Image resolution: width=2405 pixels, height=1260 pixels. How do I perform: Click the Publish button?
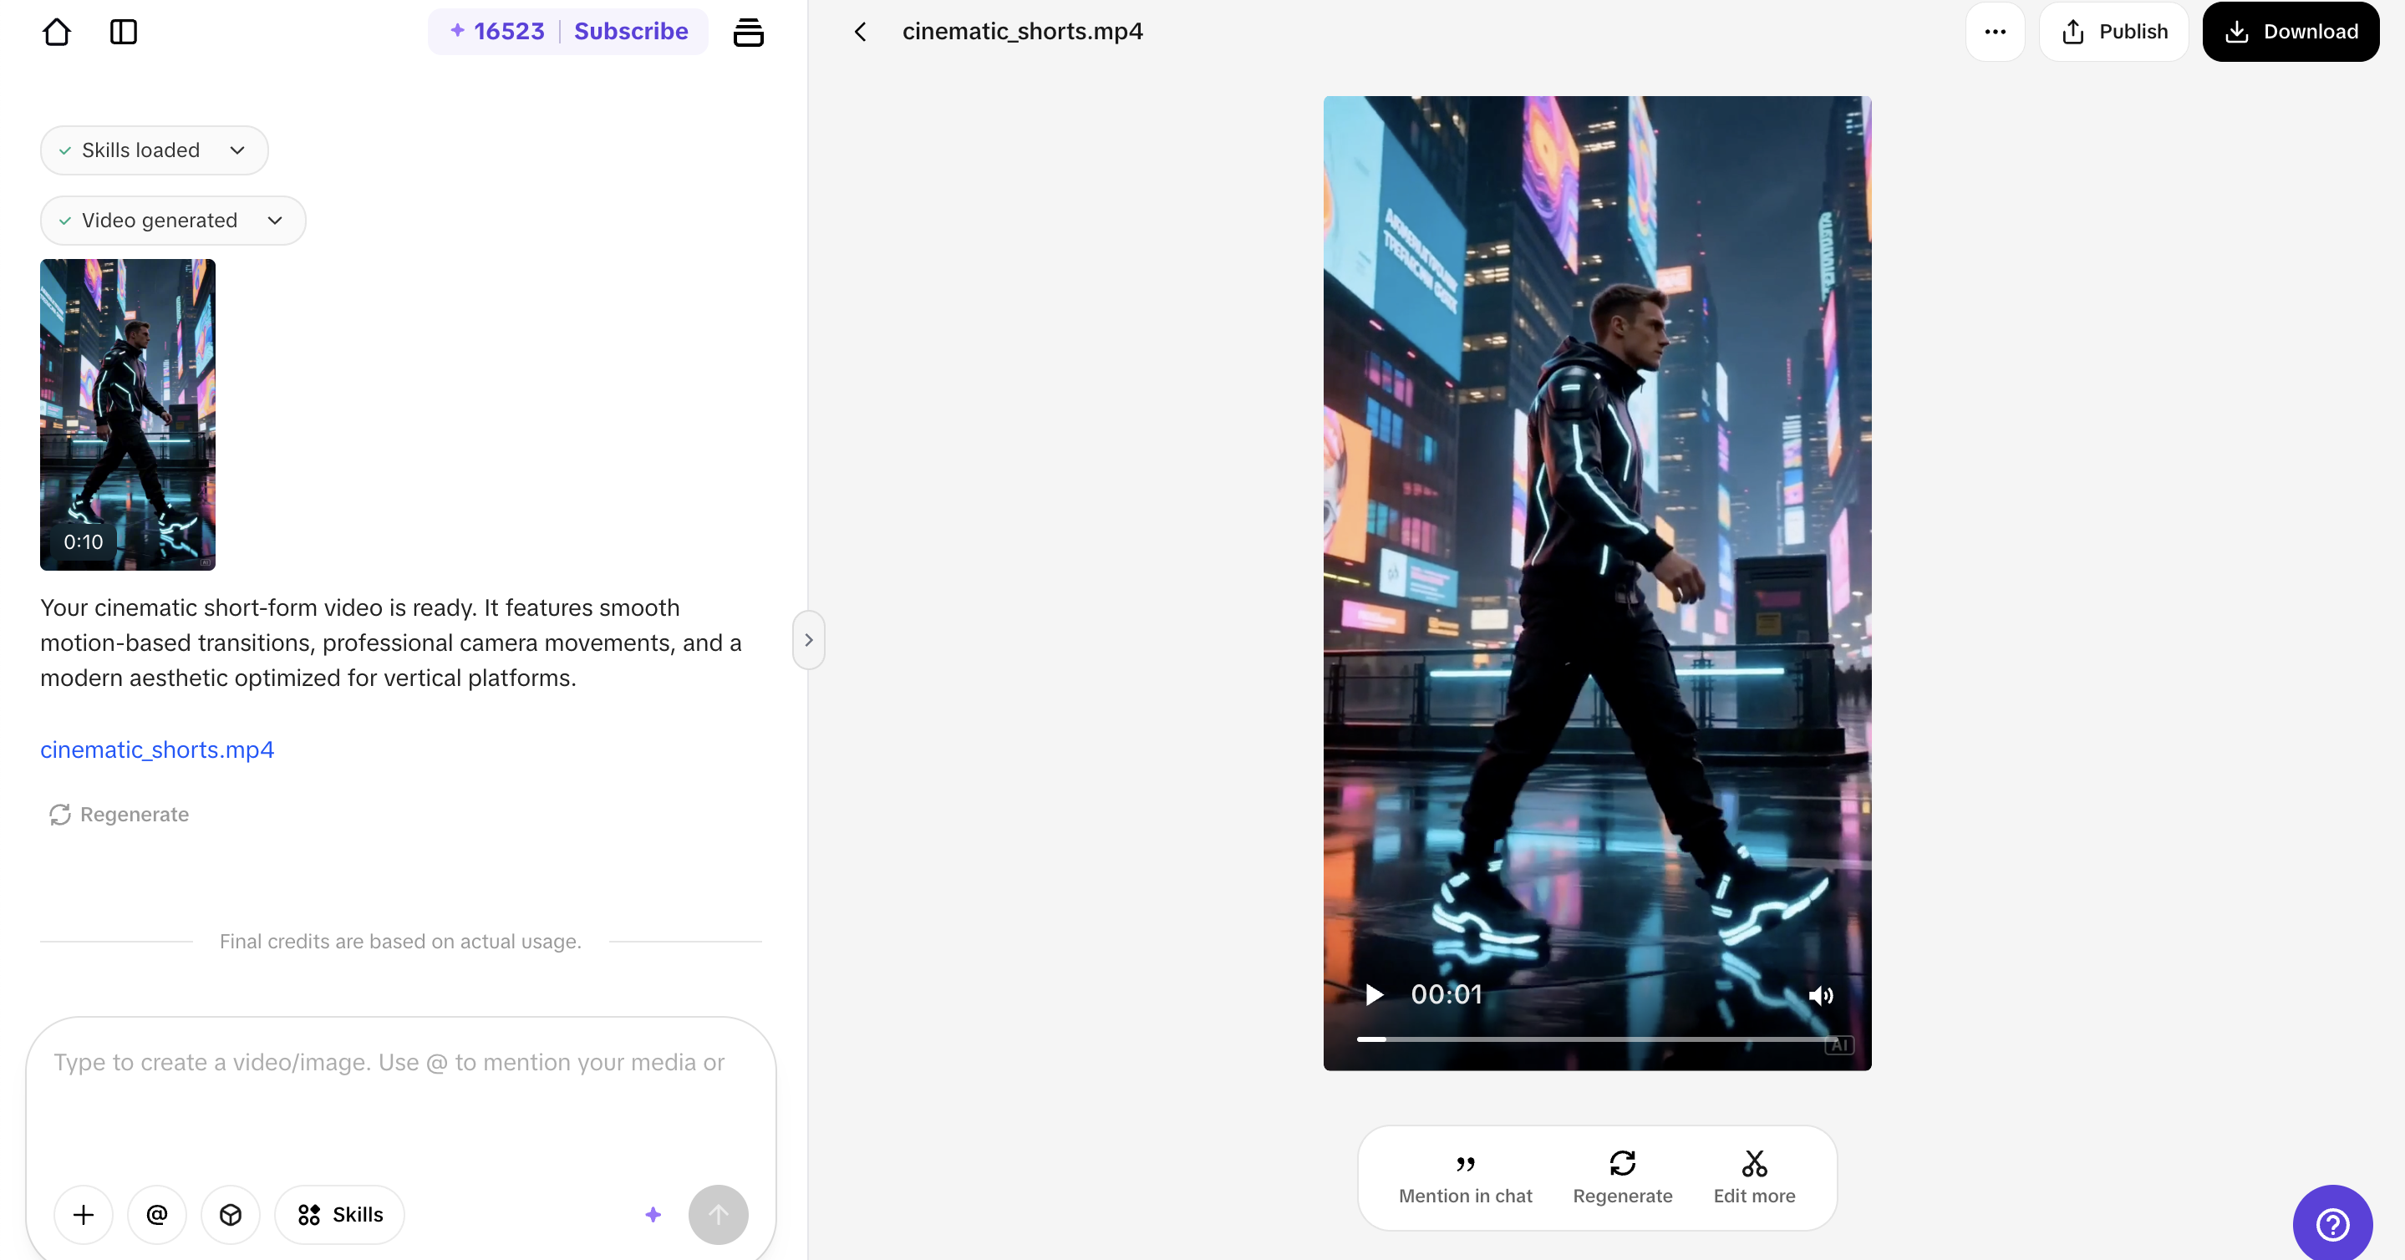(x=2113, y=32)
